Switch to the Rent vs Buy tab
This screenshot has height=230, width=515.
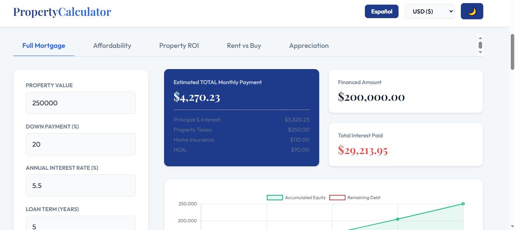tap(244, 45)
